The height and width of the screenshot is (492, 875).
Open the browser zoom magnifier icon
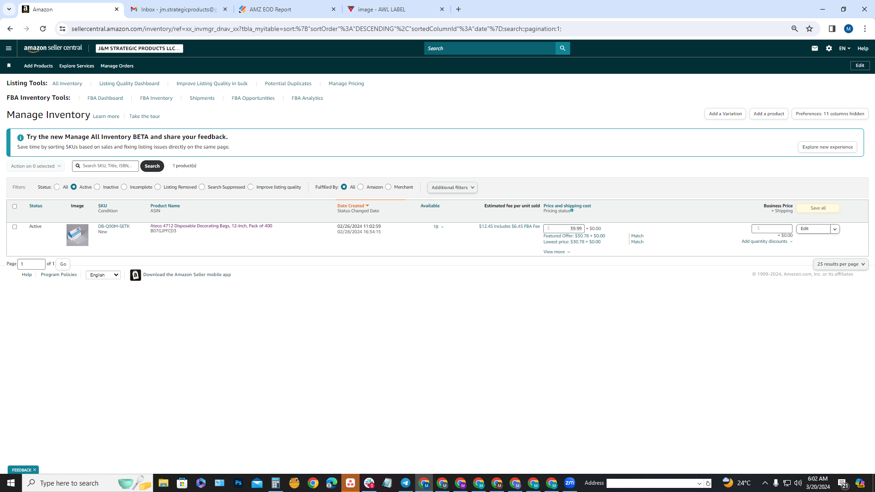pyautogui.click(x=794, y=29)
